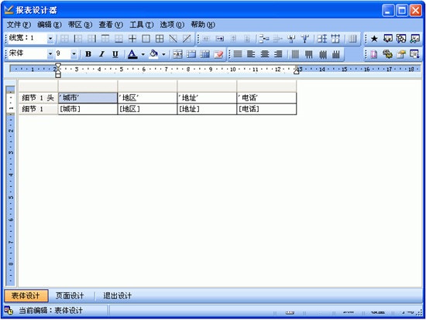This screenshot has height=320, width=426.
Task: Select the '地址' header cell
Action: pos(207,97)
